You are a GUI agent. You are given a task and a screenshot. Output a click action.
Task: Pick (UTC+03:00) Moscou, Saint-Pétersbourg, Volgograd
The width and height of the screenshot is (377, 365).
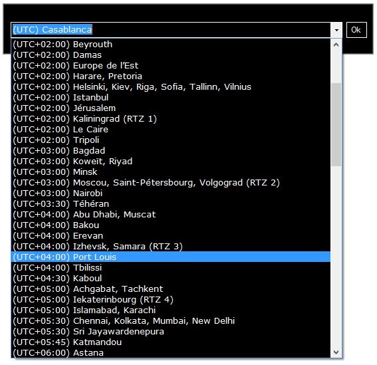pos(171,182)
